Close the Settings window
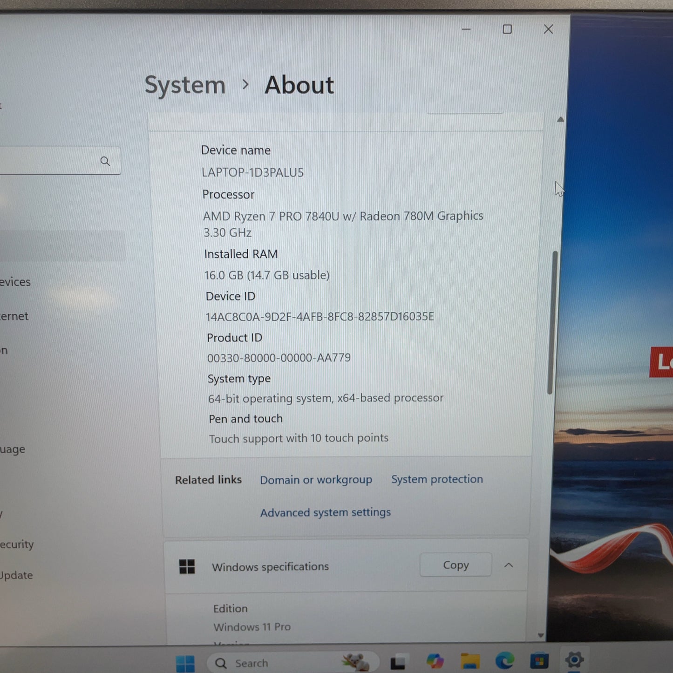 point(548,29)
